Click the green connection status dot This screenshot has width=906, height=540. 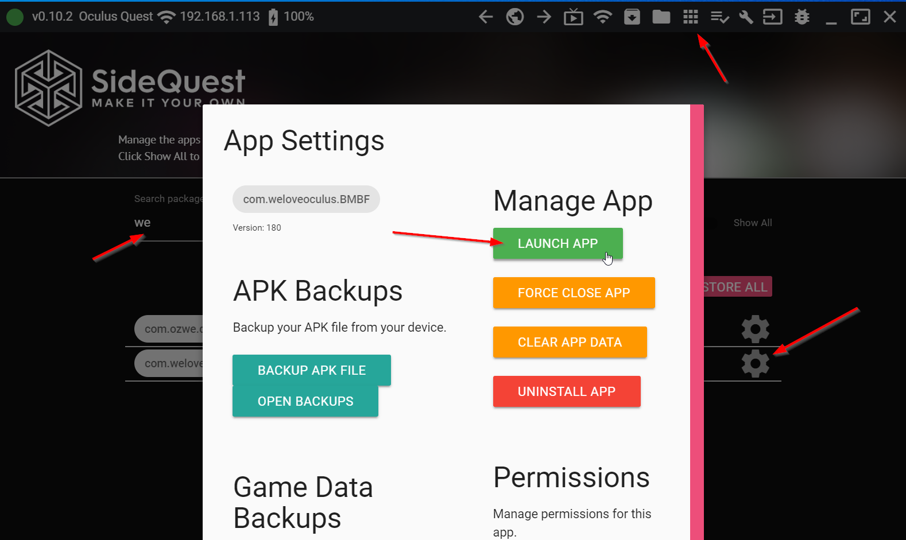pos(15,17)
